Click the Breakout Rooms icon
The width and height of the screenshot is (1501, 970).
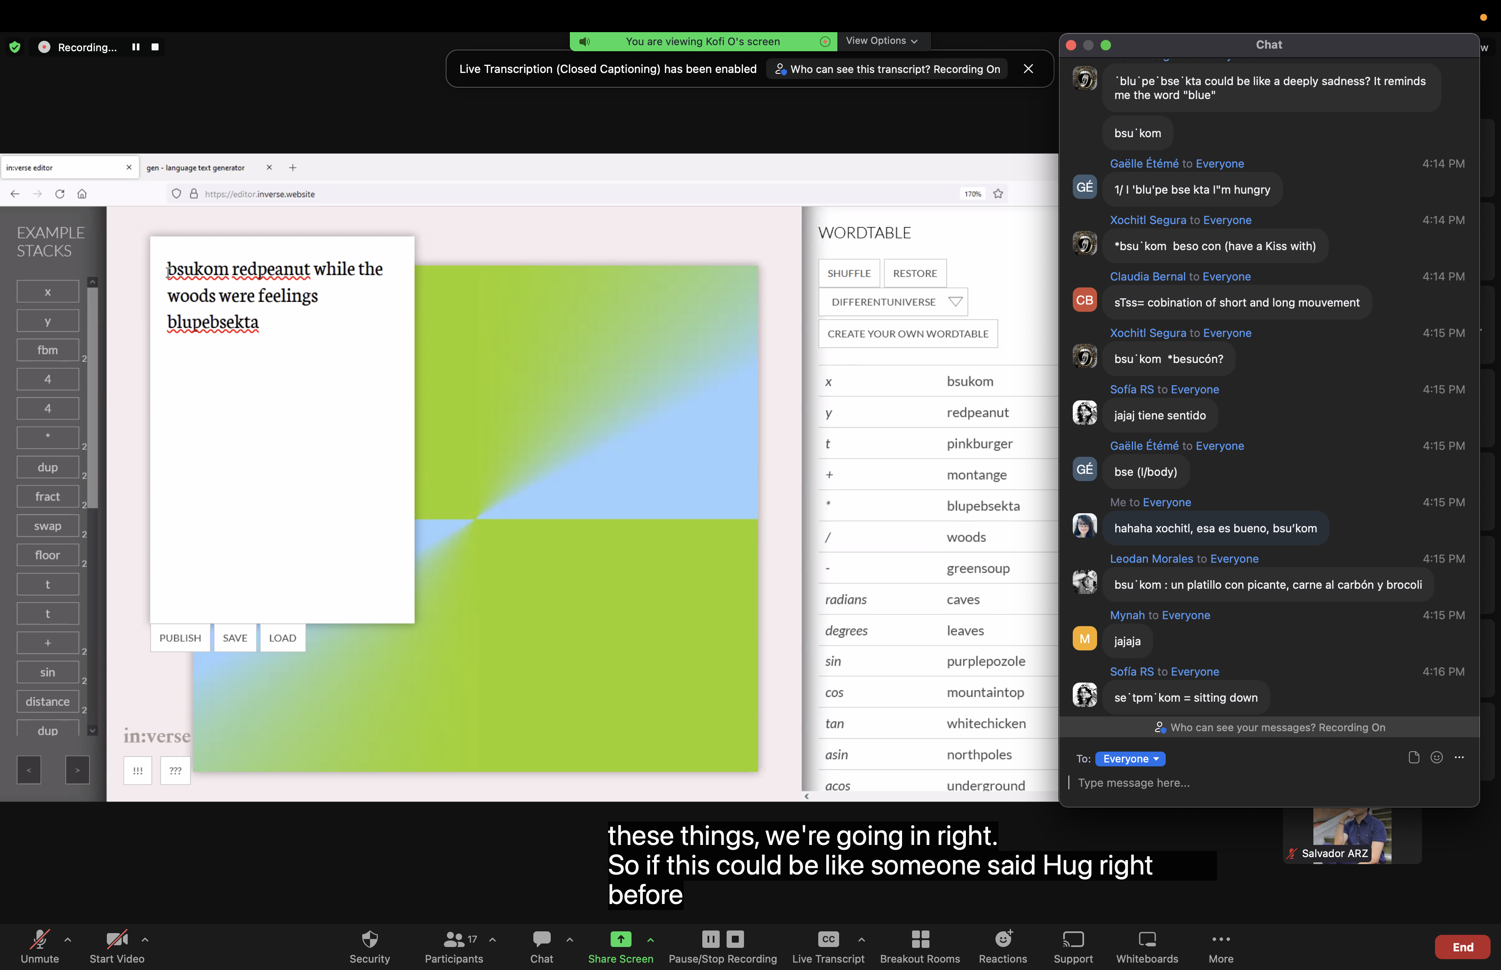[x=919, y=939]
